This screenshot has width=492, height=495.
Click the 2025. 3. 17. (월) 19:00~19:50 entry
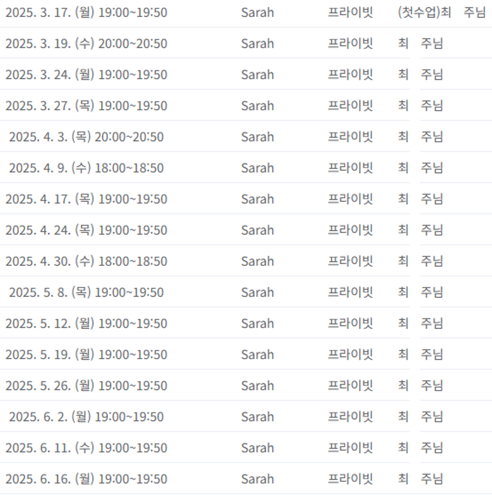86,12
